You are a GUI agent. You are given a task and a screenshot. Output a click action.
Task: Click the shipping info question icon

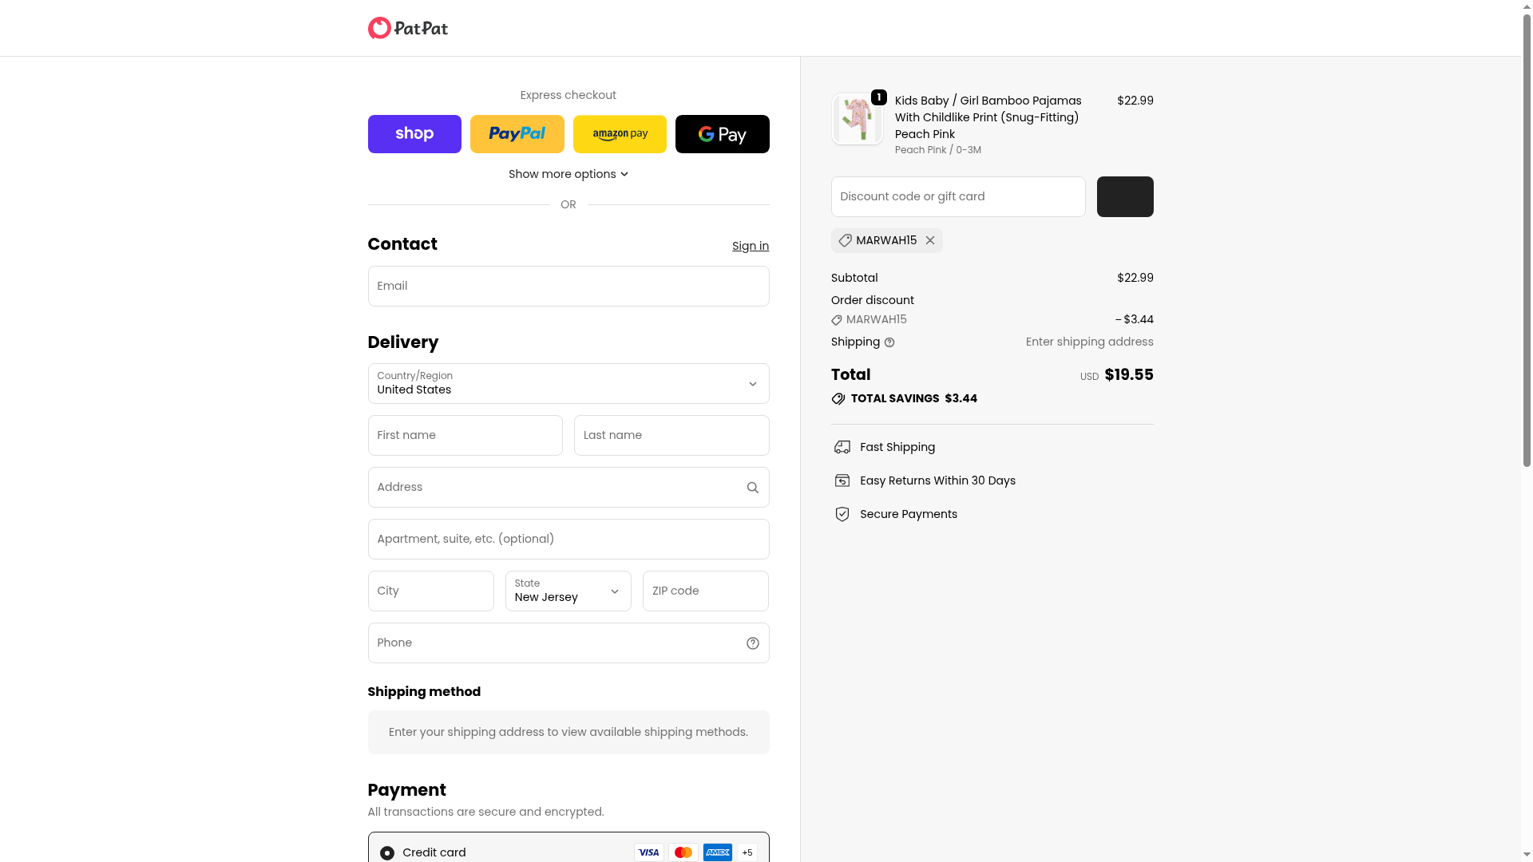889,342
